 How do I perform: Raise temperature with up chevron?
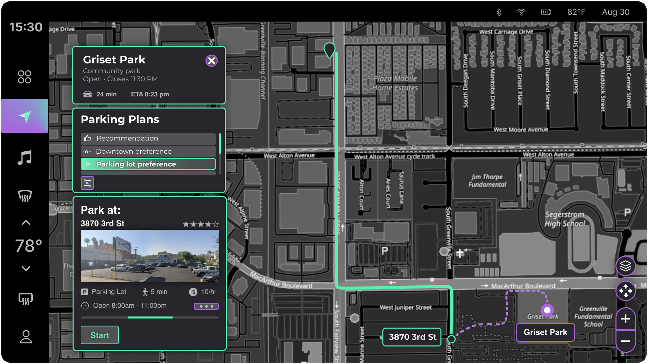pos(26,223)
